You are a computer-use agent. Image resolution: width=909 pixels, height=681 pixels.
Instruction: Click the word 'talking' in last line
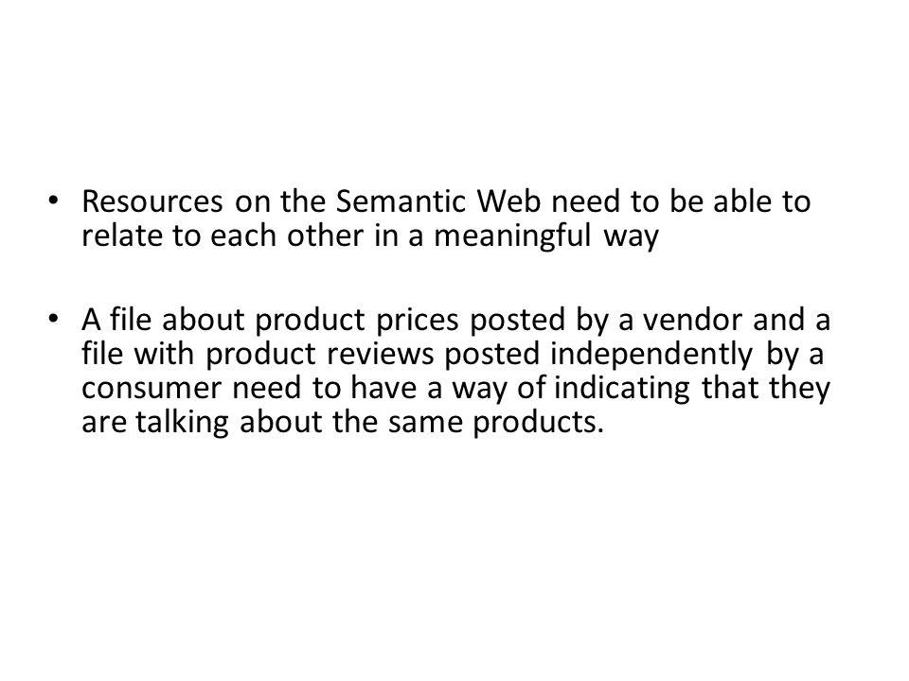pos(183,424)
